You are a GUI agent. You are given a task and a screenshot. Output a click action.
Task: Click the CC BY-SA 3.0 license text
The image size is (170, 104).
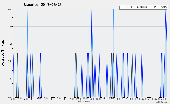coord(161,102)
